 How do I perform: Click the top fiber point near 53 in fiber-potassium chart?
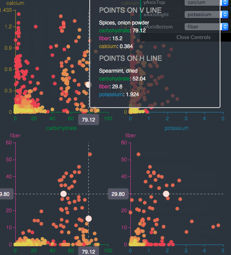(138, 154)
